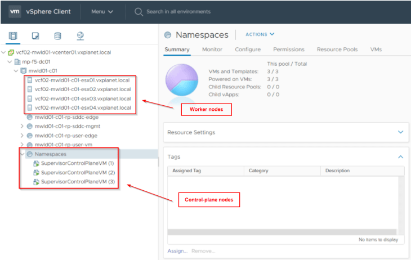Click resource pool icon for rp-user-vm
411x260 pixels.
pos(30,145)
